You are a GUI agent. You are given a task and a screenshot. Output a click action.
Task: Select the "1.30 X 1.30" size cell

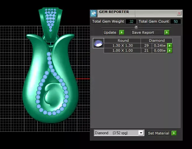tap(122, 45)
